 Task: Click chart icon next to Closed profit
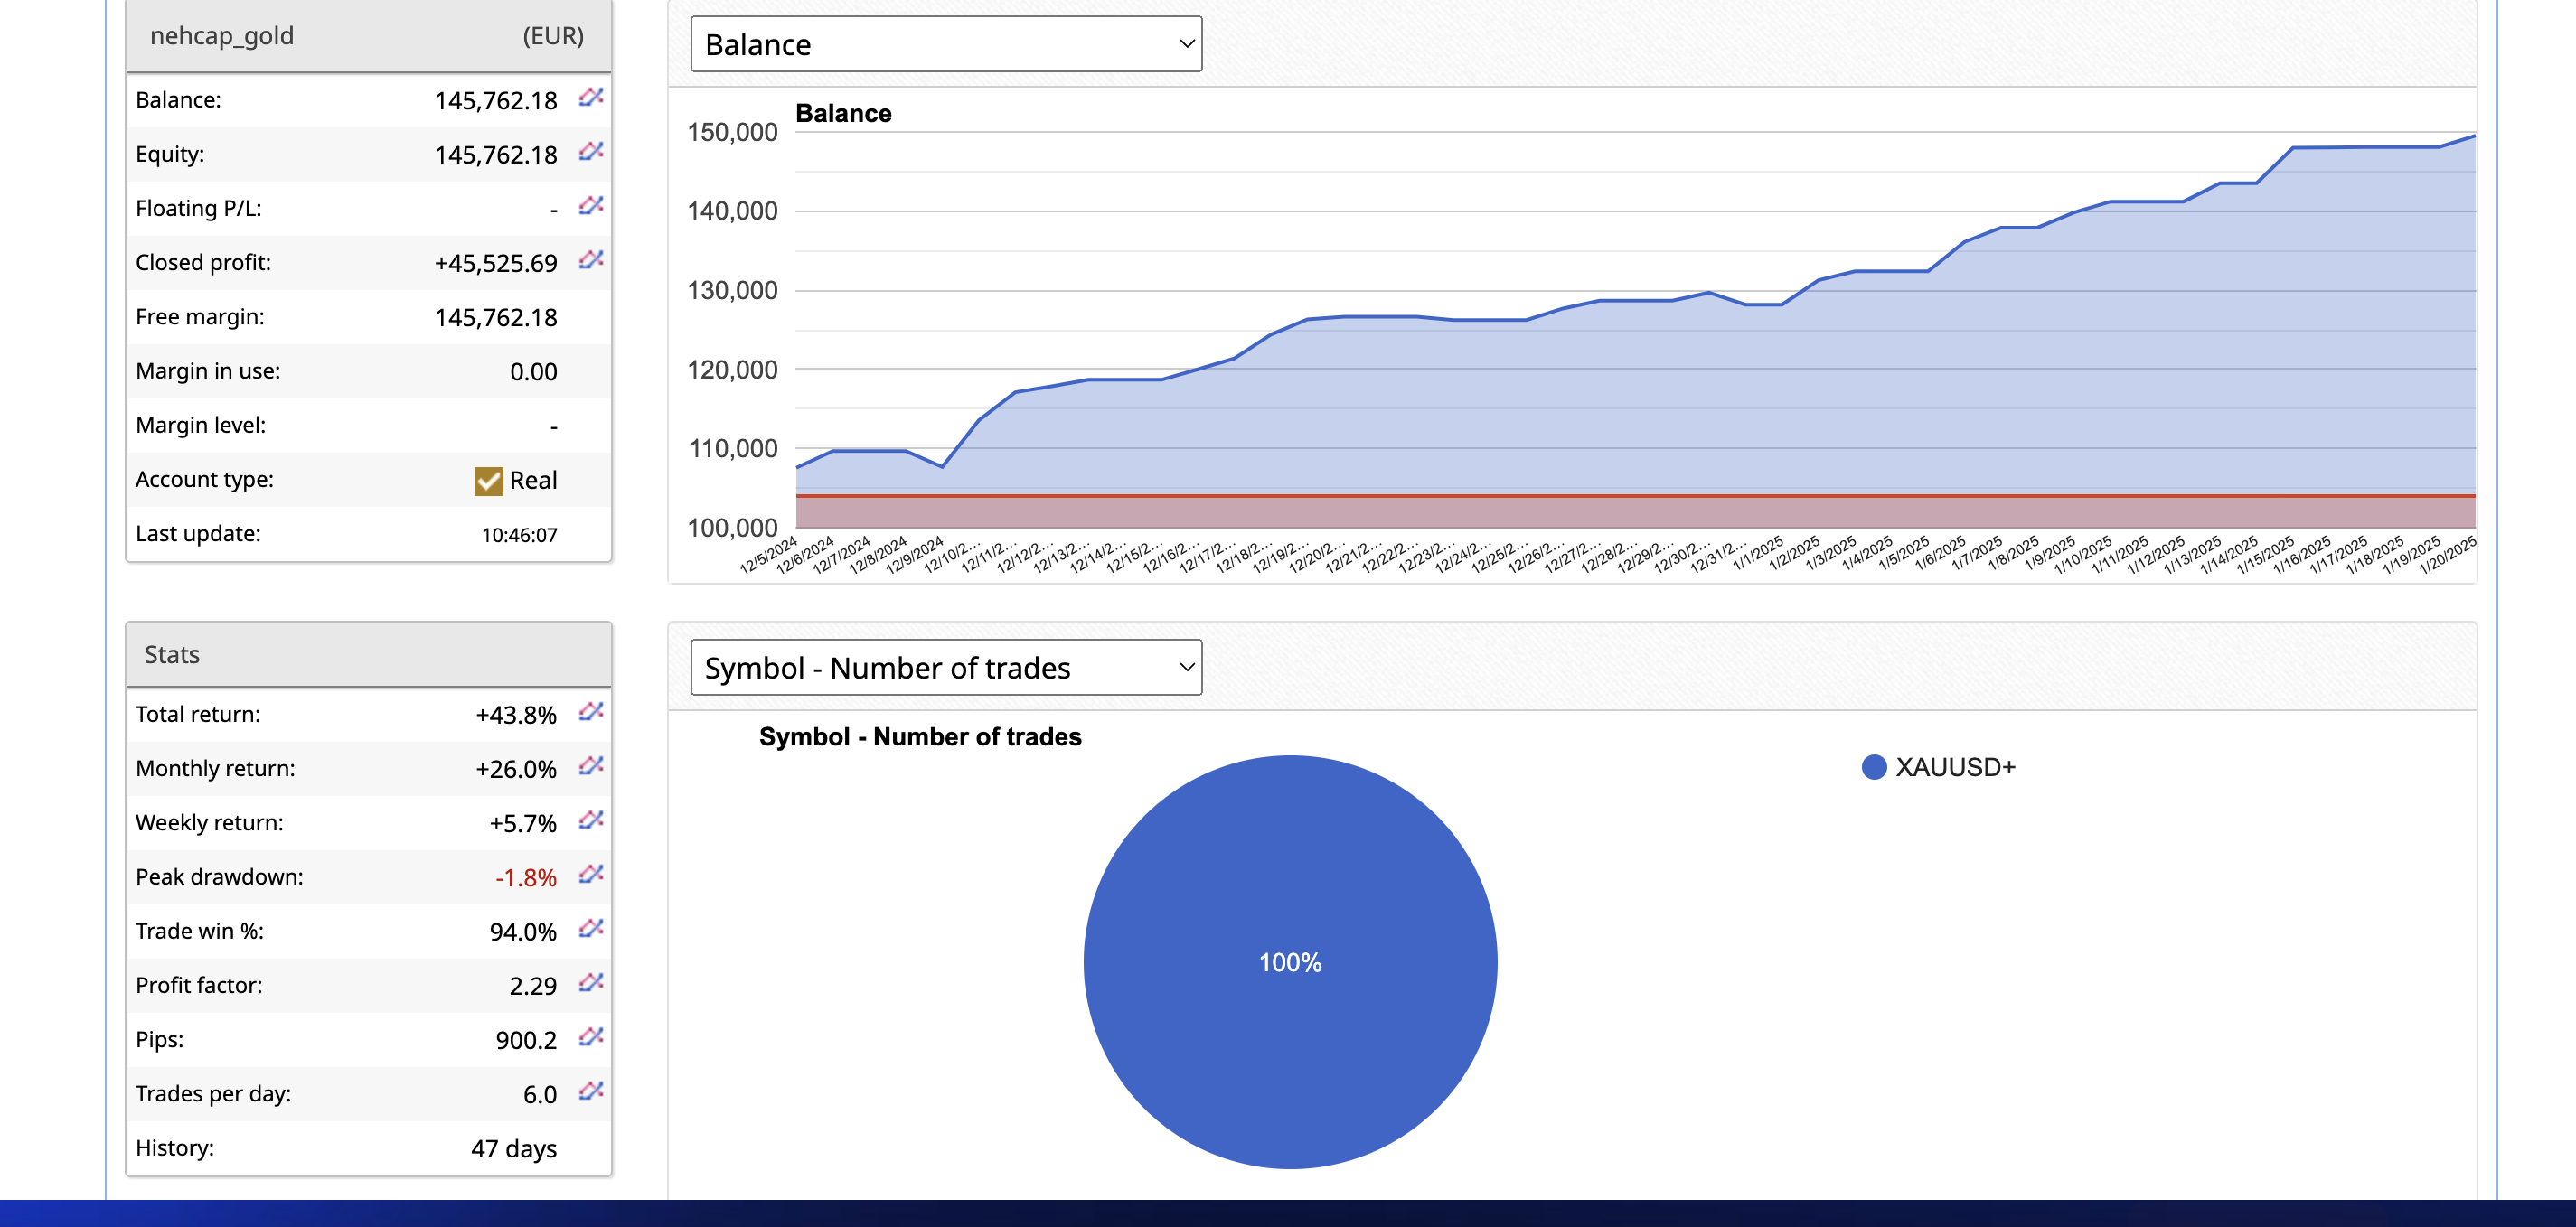click(591, 259)
